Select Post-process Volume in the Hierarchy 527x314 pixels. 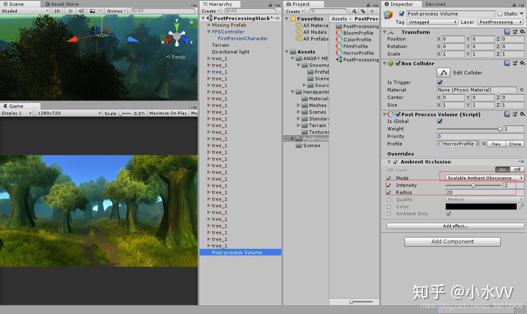(x=237, y=252)
